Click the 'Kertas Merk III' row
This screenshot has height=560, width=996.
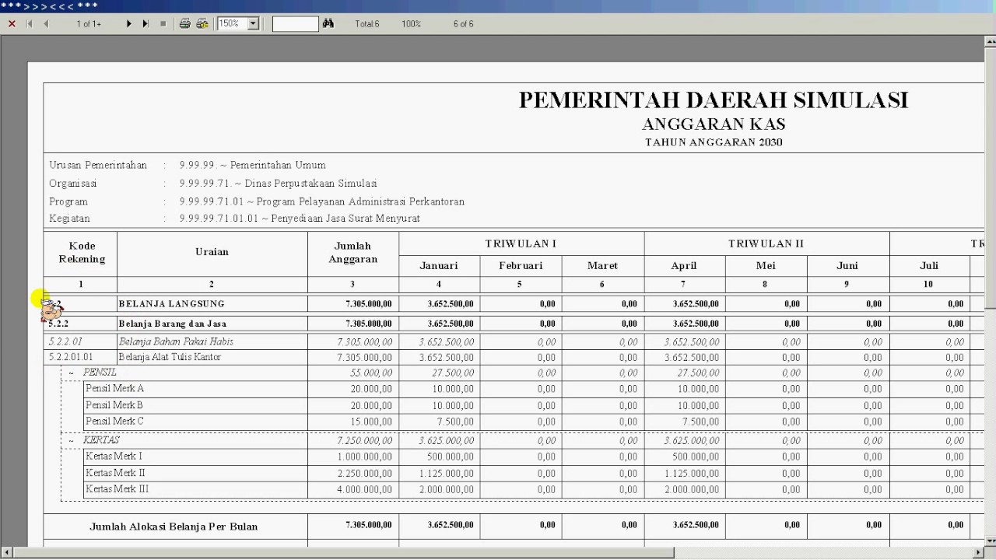coord(117,489)
